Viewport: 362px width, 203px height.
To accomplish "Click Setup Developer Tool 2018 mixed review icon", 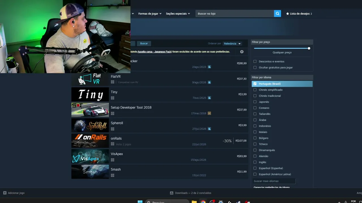I will (x=209, y=113).
